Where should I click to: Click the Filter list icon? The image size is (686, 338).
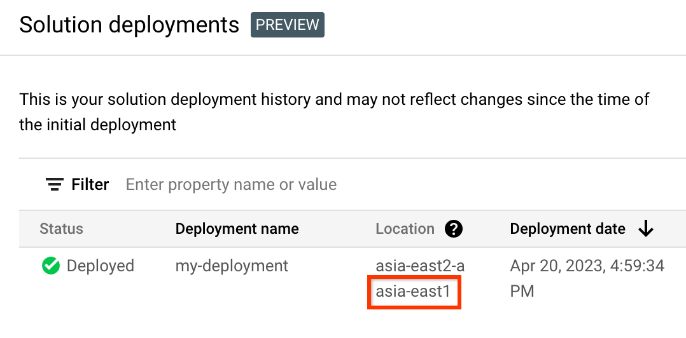click(x=55, y=185)
